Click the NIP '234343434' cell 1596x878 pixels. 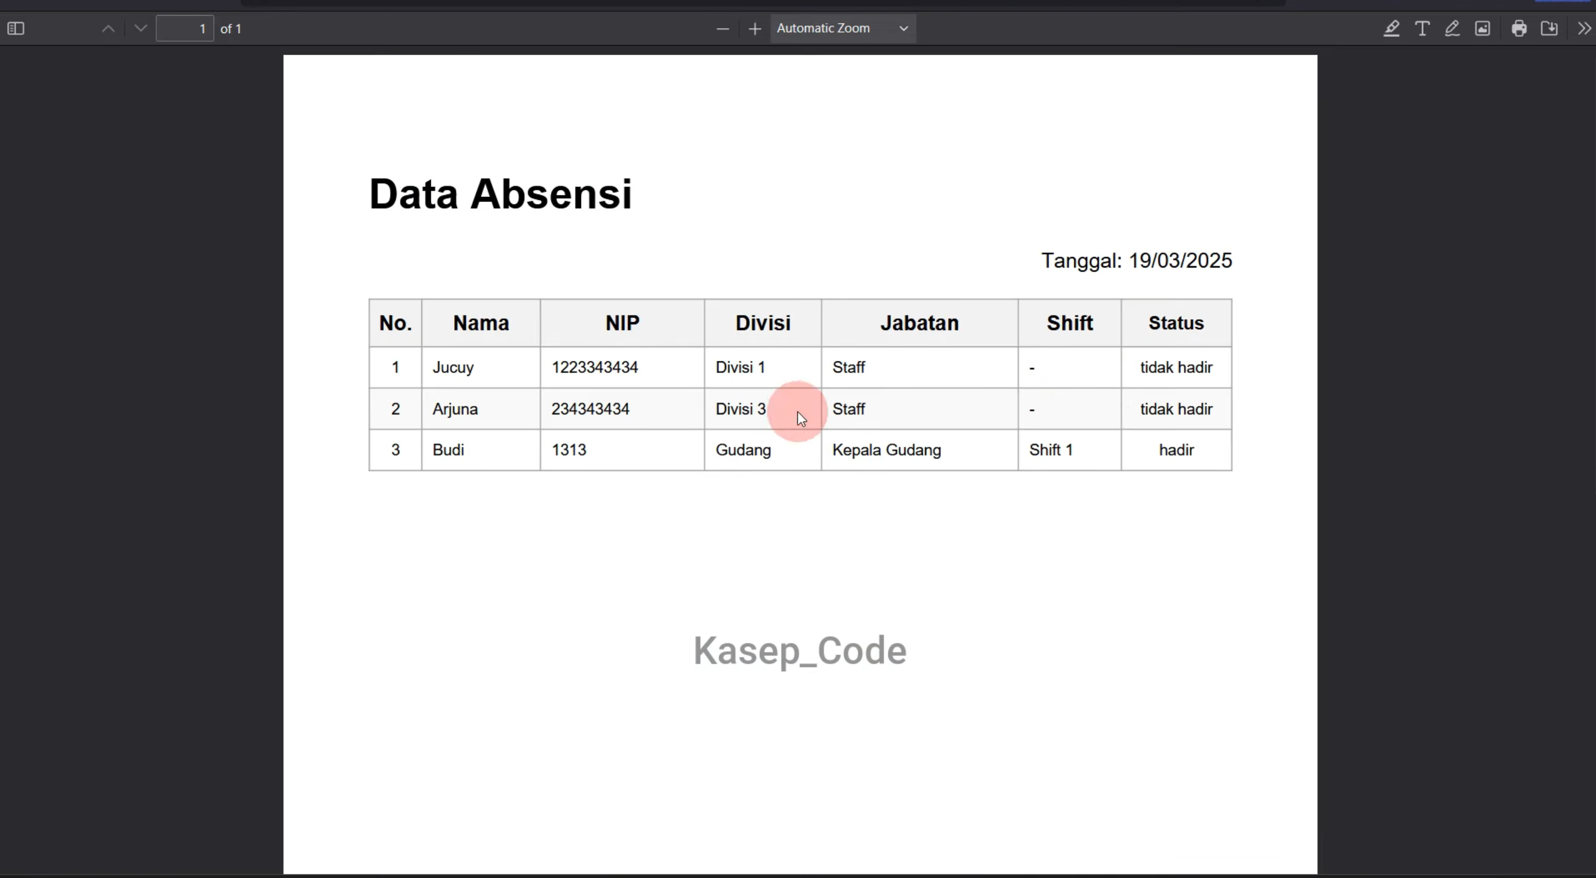[x=622, y=409]
